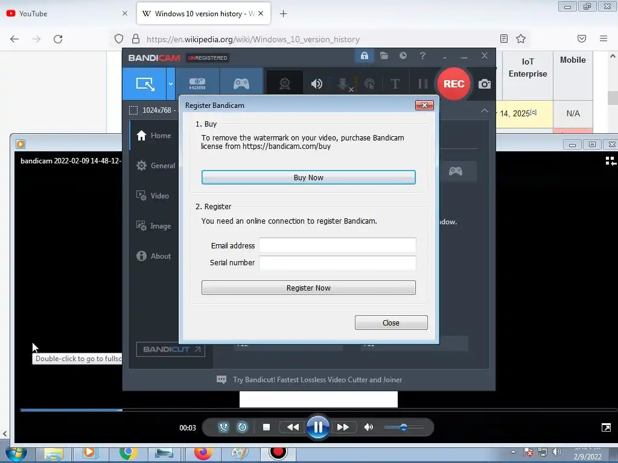Open the Firefox hamburger menu

(604, 39)
